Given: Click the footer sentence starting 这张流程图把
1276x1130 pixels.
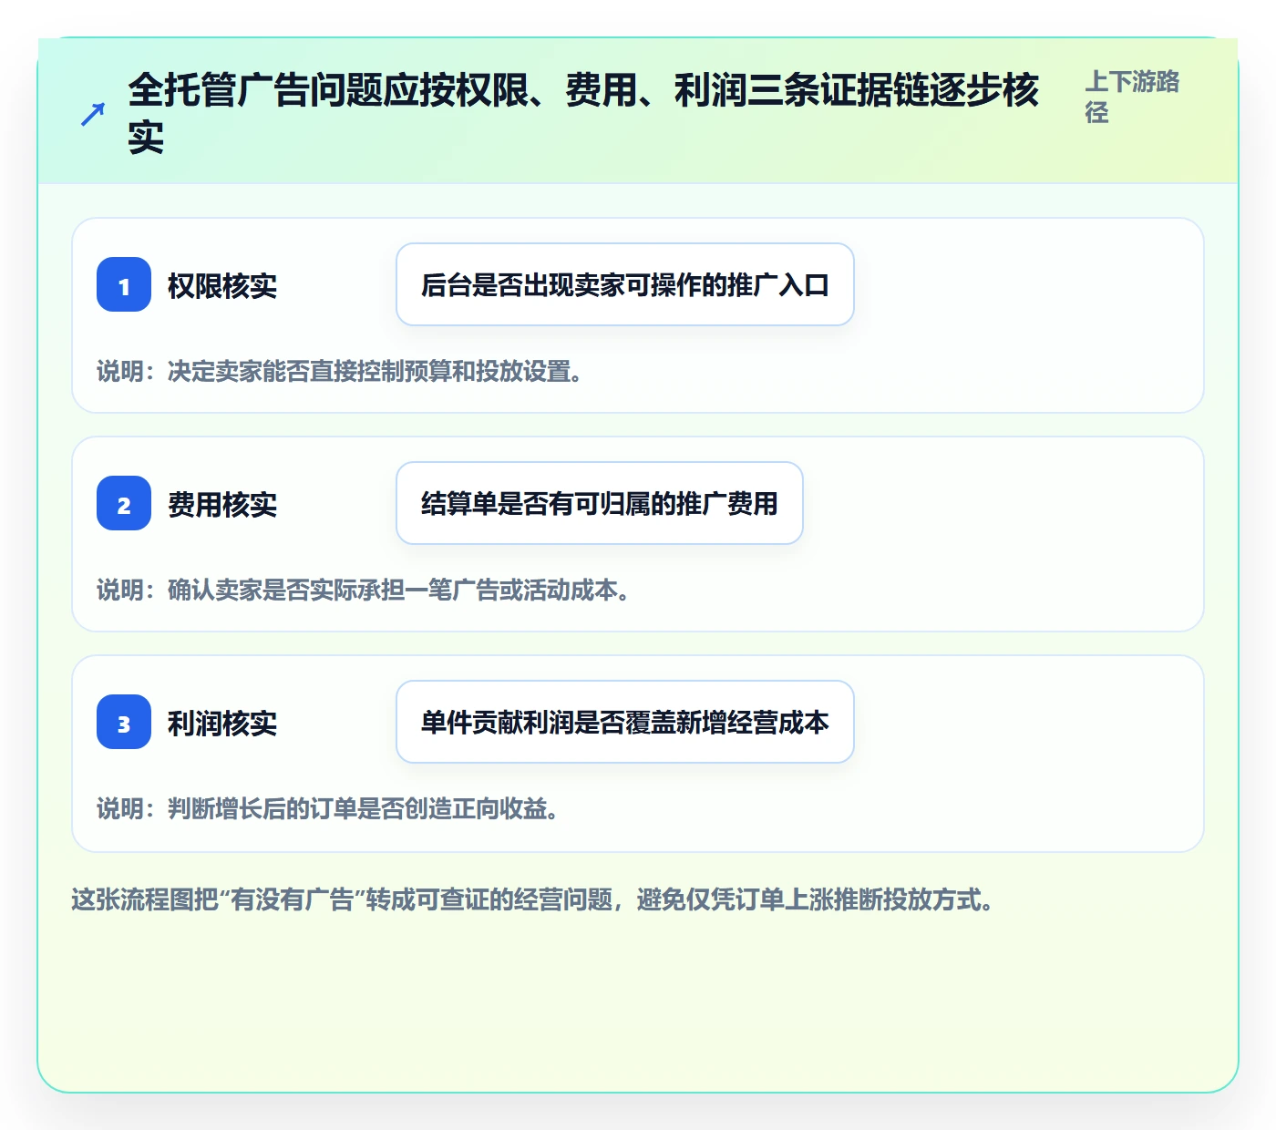Looking at the screenshot, I should pos(533,899).
